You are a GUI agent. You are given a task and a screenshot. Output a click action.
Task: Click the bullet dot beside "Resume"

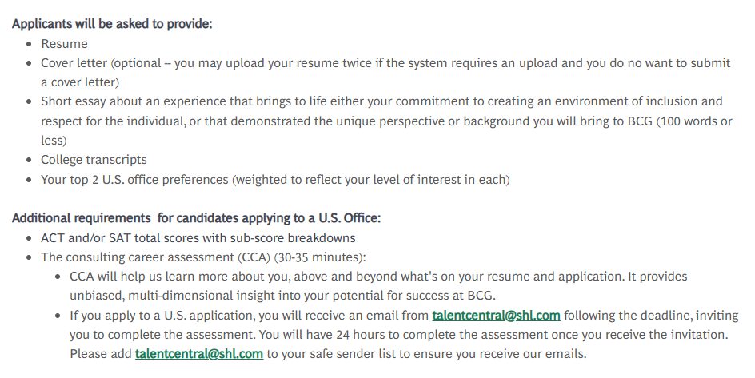[30, 44]
